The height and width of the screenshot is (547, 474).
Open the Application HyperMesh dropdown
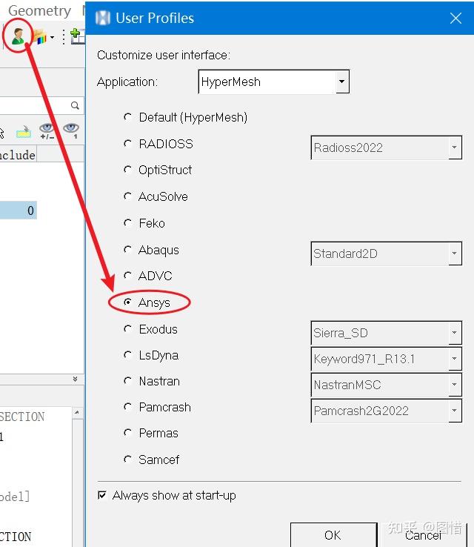pos(341,82)
